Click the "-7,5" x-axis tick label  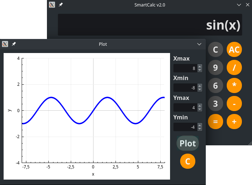tap(26, 167)
